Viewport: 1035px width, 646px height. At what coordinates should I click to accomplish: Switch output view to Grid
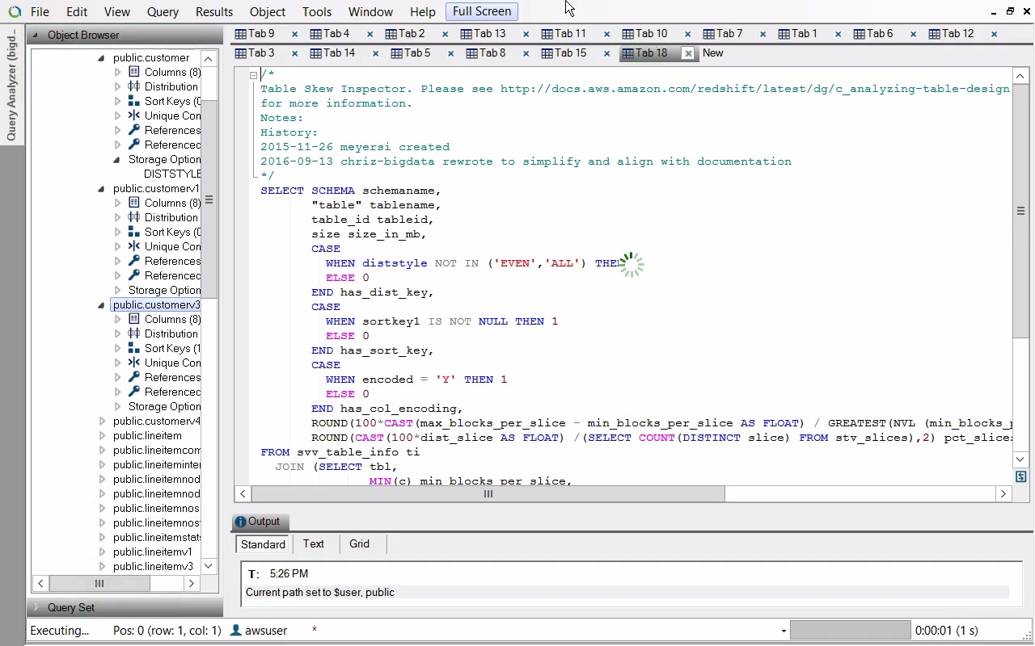359,544
